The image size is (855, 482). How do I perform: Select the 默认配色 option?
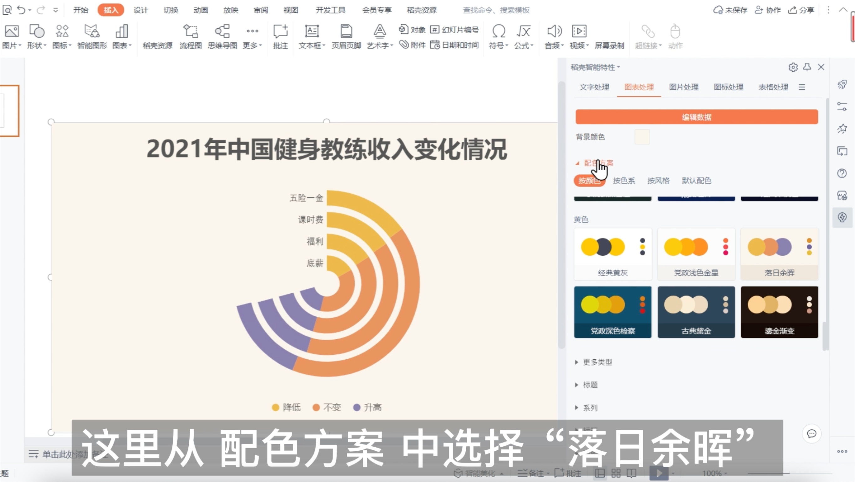(696, 181)
